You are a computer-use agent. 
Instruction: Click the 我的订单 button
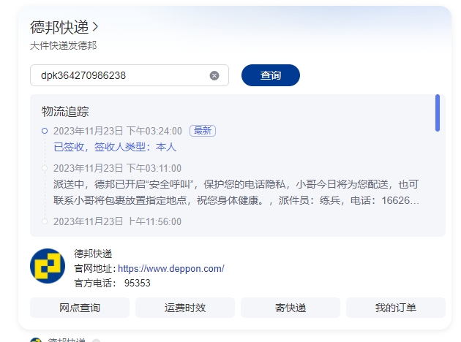point(396,308)
